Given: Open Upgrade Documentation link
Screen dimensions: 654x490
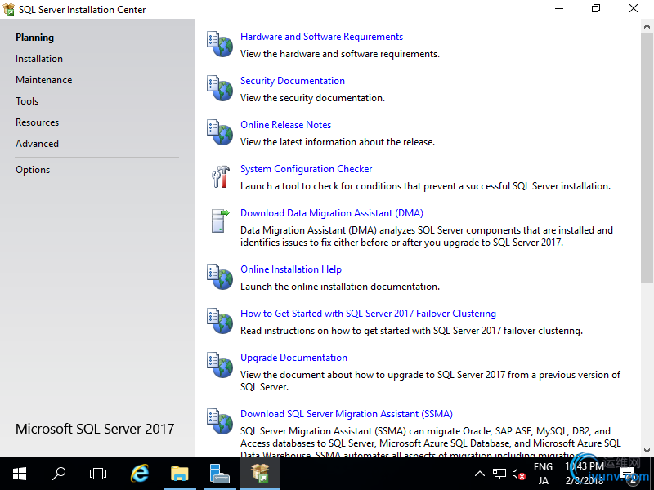Looking at the screenshot, I should (293, 358).
